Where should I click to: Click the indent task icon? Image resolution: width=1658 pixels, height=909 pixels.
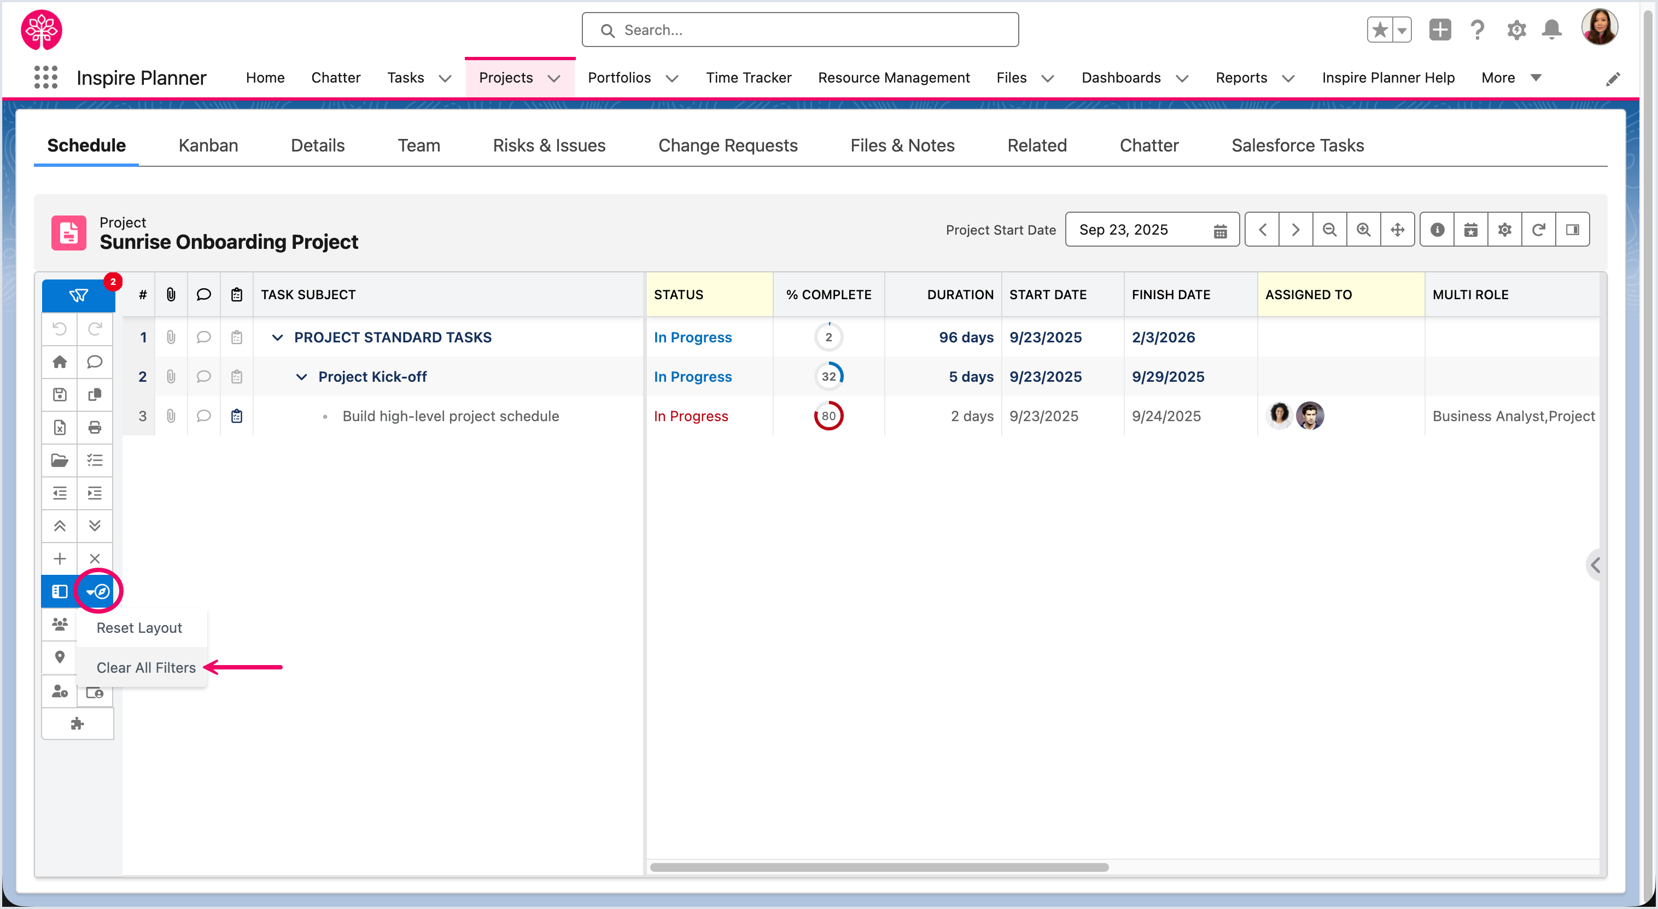pos(95,493)
